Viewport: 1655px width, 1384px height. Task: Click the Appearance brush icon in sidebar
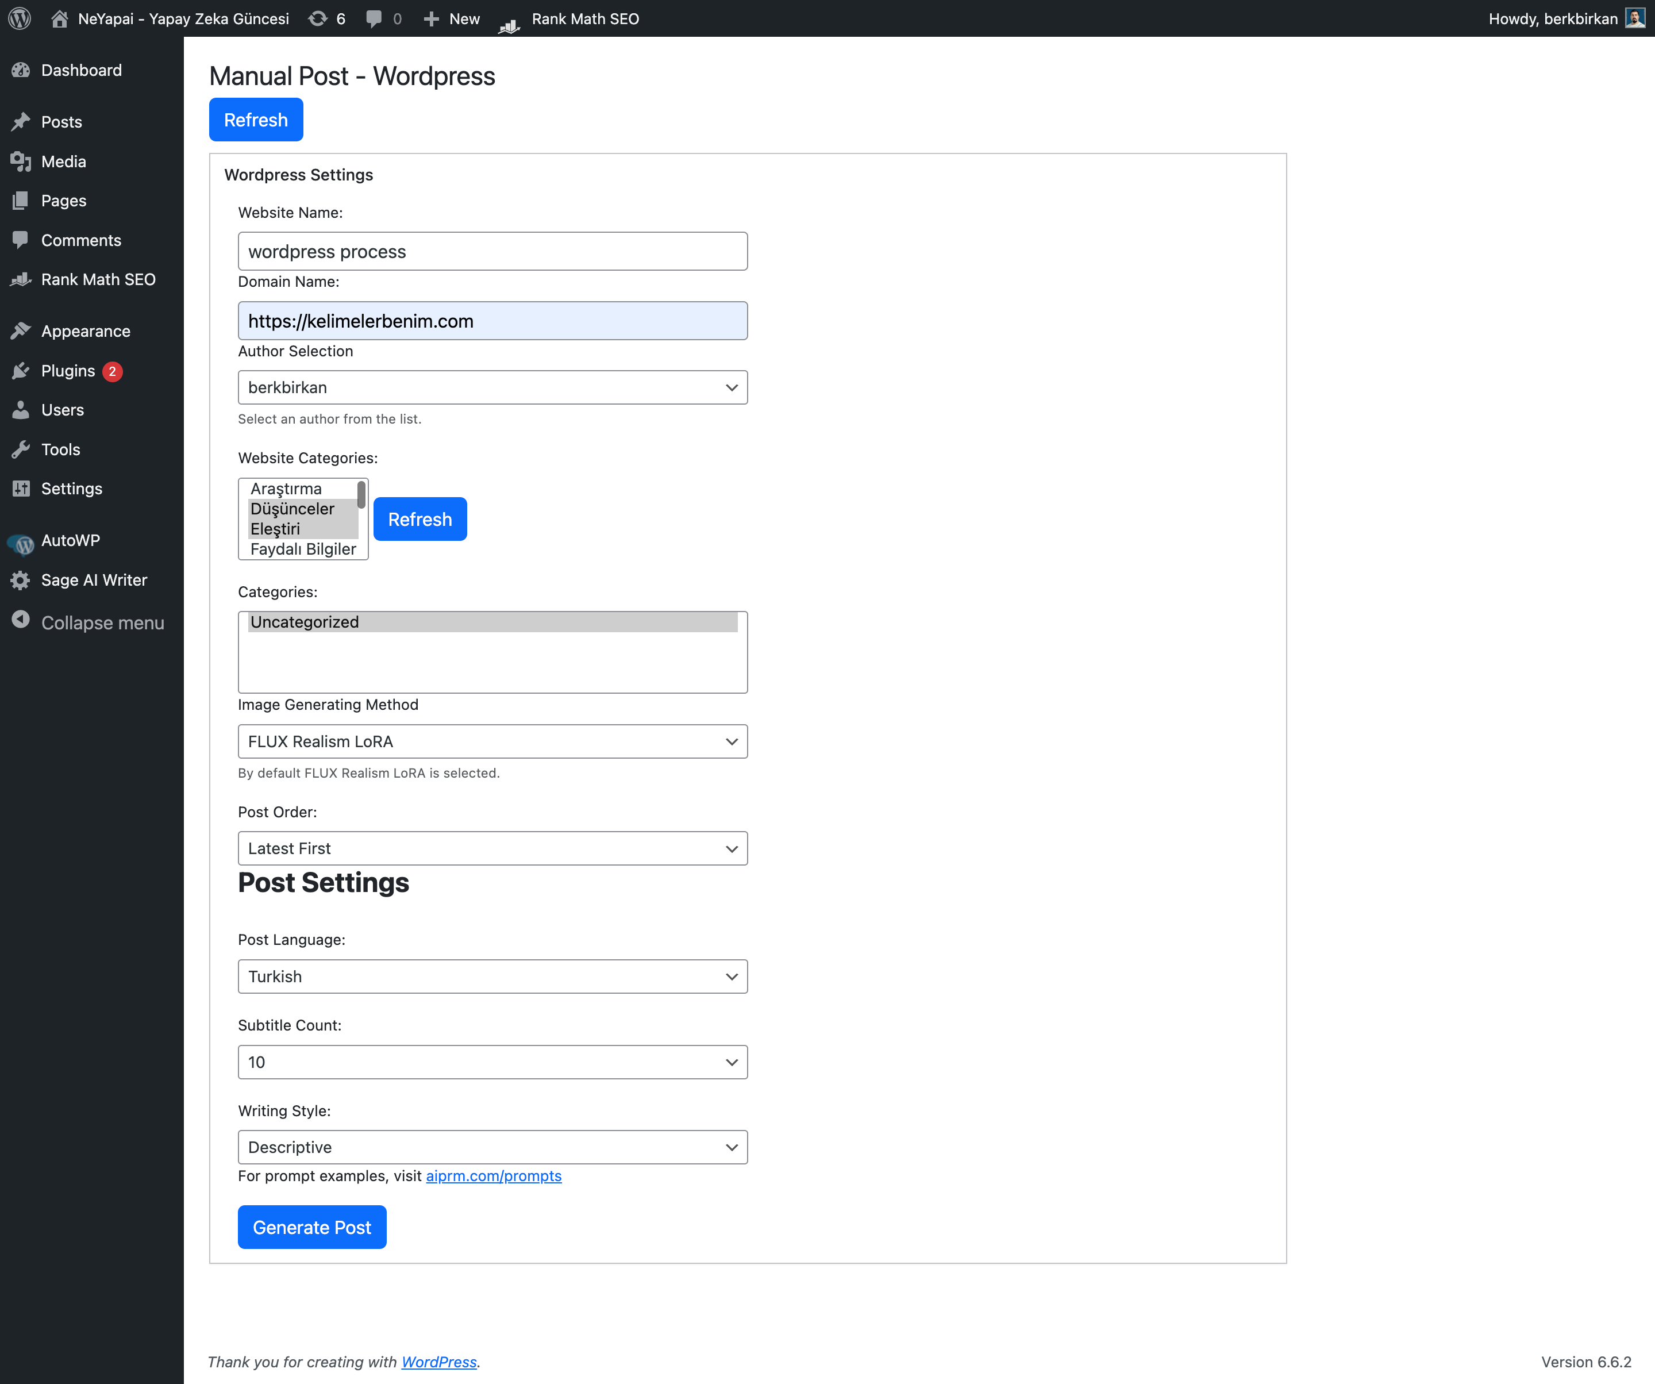[x=21, y=331]
